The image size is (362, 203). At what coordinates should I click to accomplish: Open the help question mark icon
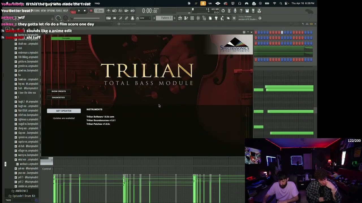[x=241, y=11]
